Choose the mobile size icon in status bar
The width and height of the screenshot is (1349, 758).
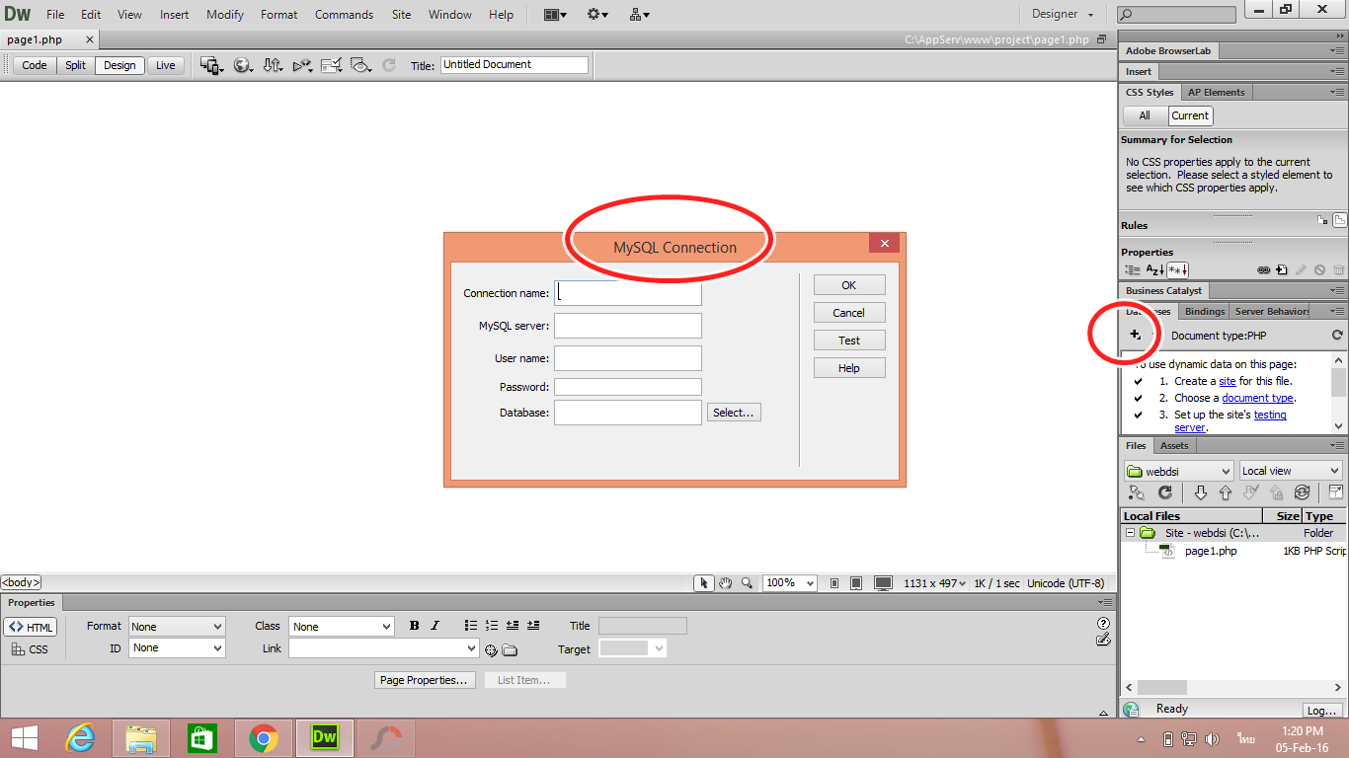(834, 583)
